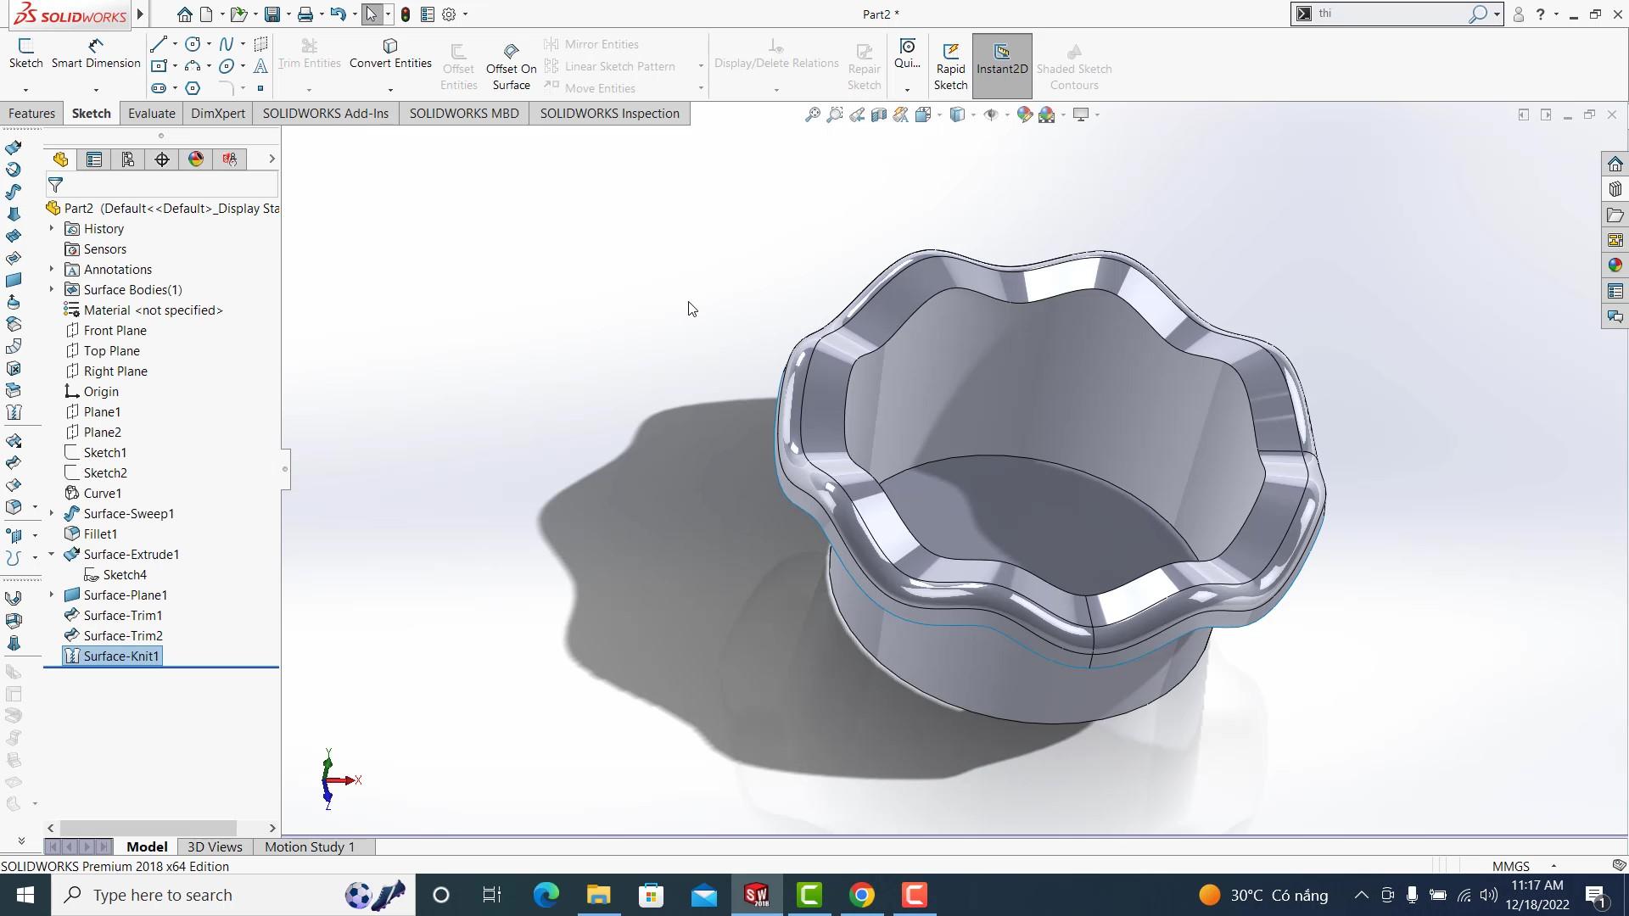1629x916 pixels.
Task: Toggle the Rapid Sketch mode
Action: tap(950, 66)
